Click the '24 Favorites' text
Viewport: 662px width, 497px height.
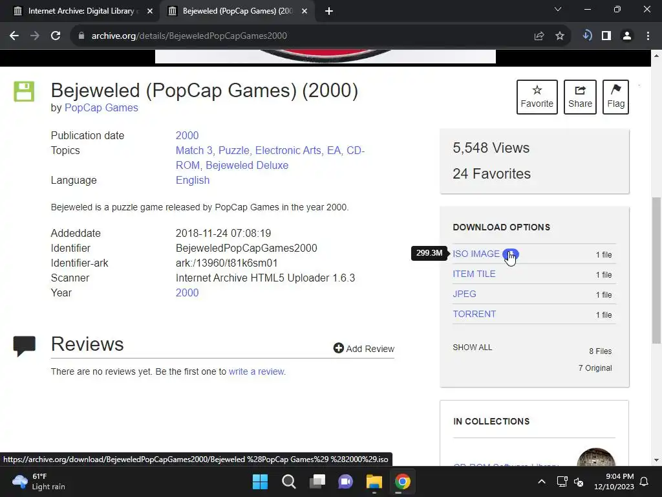pyautogui.click(x=491, y=173)
